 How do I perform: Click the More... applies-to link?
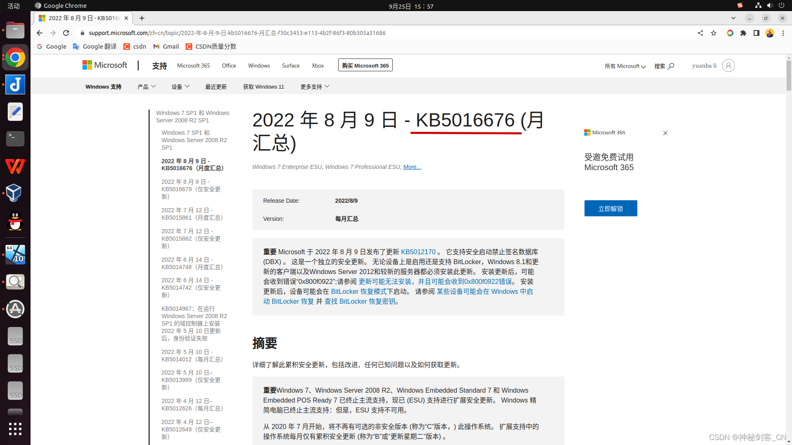point(412,167)
